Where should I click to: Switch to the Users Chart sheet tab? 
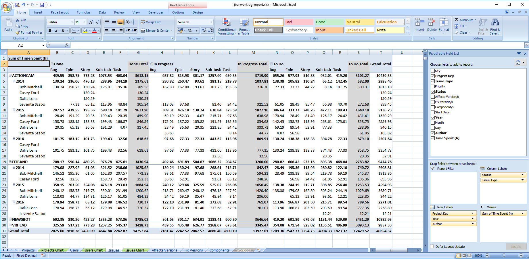point(93,250)
